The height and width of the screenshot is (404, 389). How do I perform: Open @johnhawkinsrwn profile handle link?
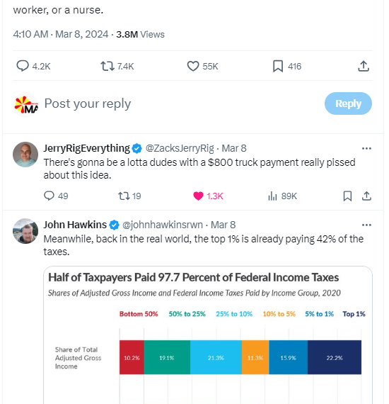pyautogui.click(x=163, y=225)
